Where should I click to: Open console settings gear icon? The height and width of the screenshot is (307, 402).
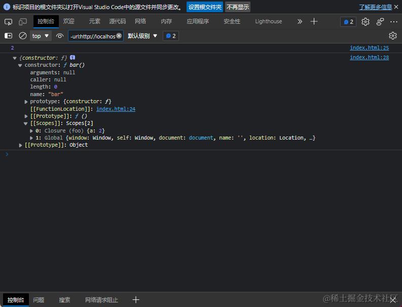pyautogui.click(x=392, y=35)
